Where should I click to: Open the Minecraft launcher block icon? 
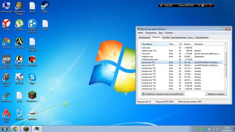tap(32, 97)
